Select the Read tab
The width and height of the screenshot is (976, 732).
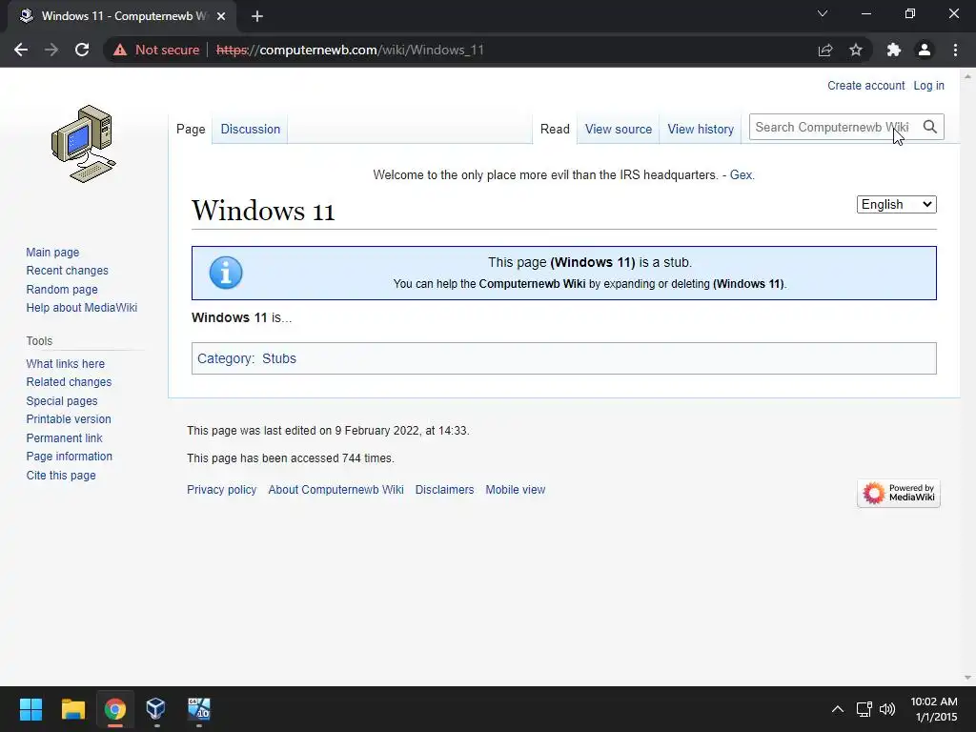[555, 129]
